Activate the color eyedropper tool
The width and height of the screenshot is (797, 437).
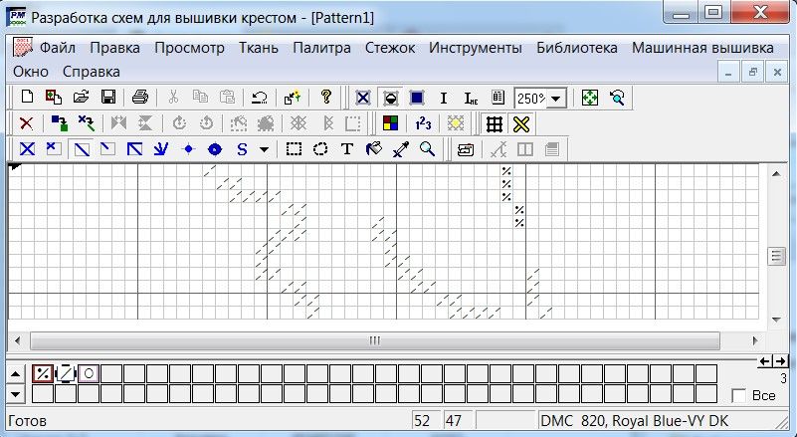[401, 149]
